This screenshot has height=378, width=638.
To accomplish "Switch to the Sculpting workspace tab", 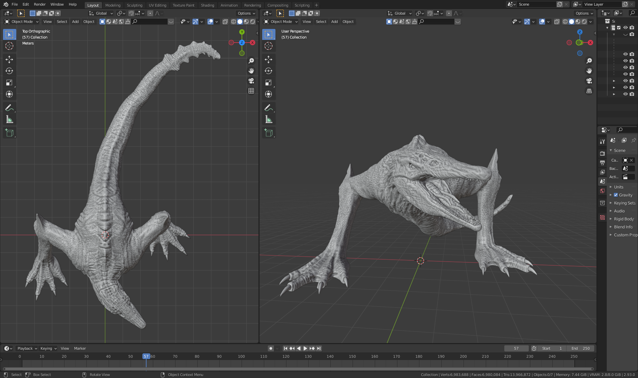I will [x=134, y=5].
